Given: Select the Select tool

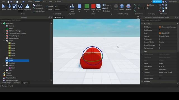Looking at the screenshot, I should pos(4,7).
